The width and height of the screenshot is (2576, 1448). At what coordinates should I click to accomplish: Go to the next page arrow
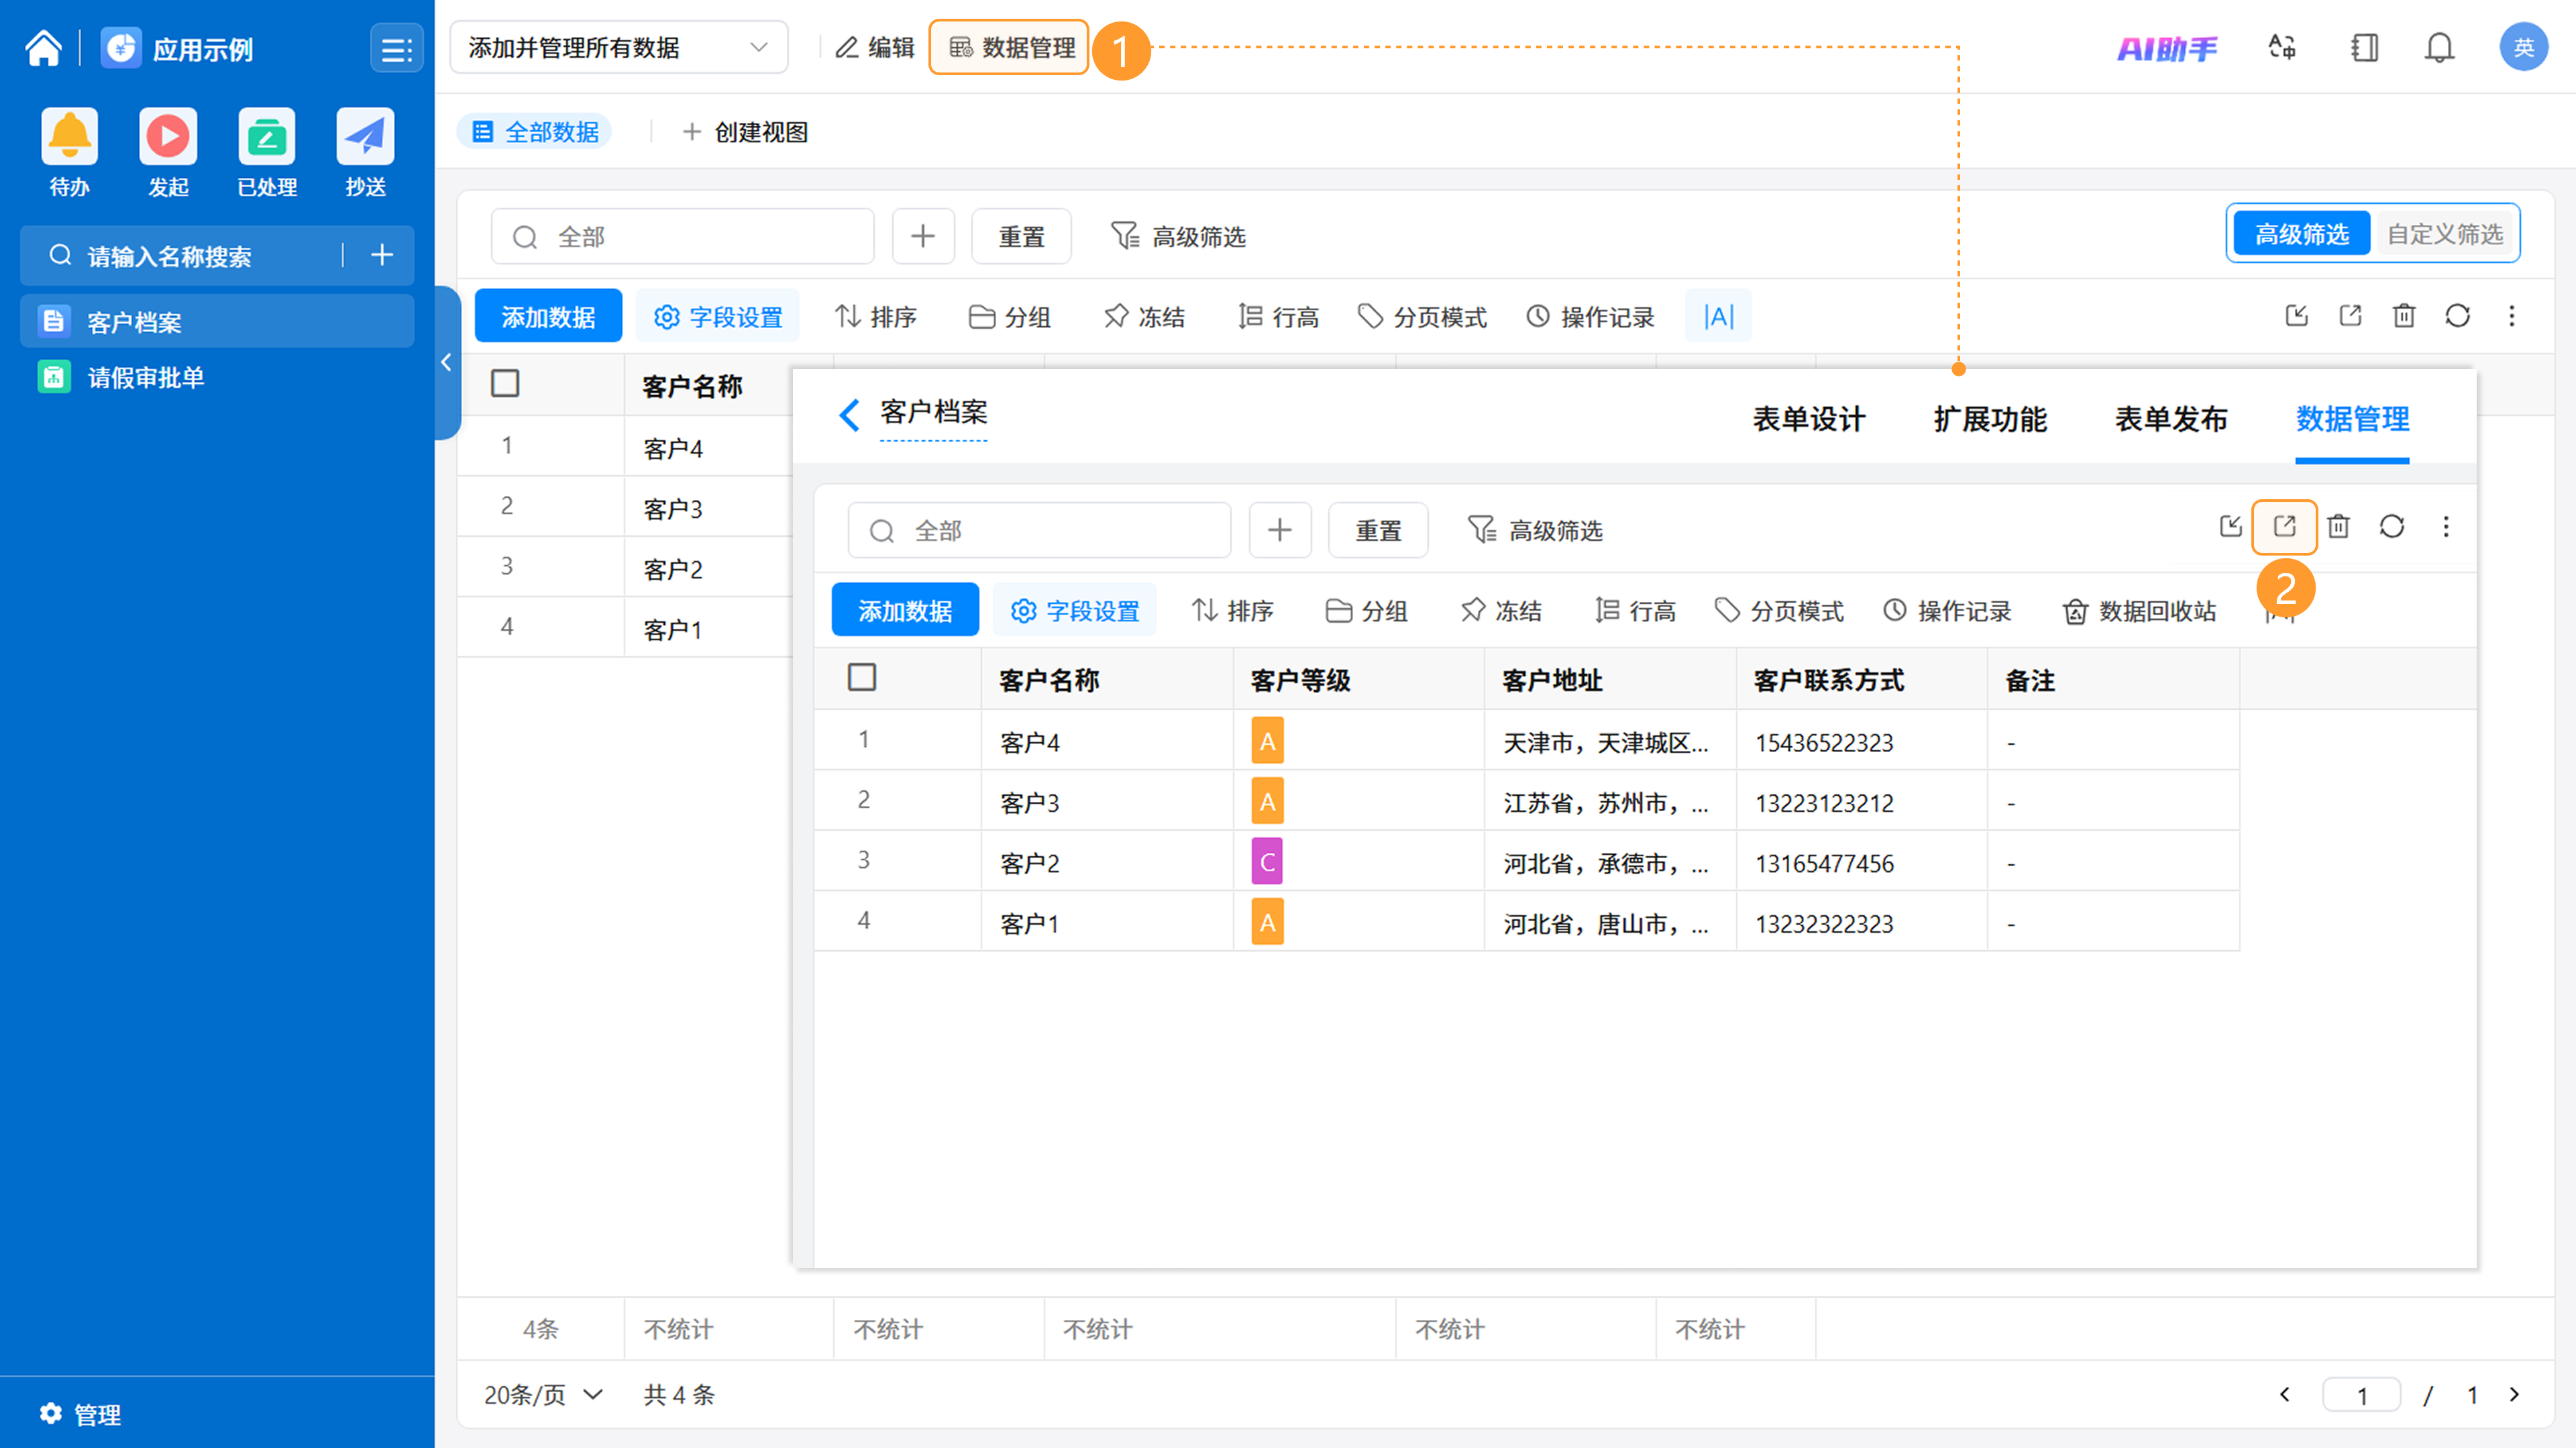pyautogui.click(x=2515, y=1394)
